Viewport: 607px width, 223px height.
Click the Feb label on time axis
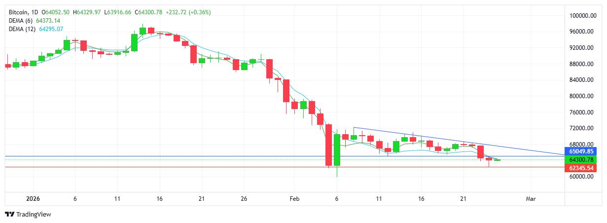tap(295, 199)
